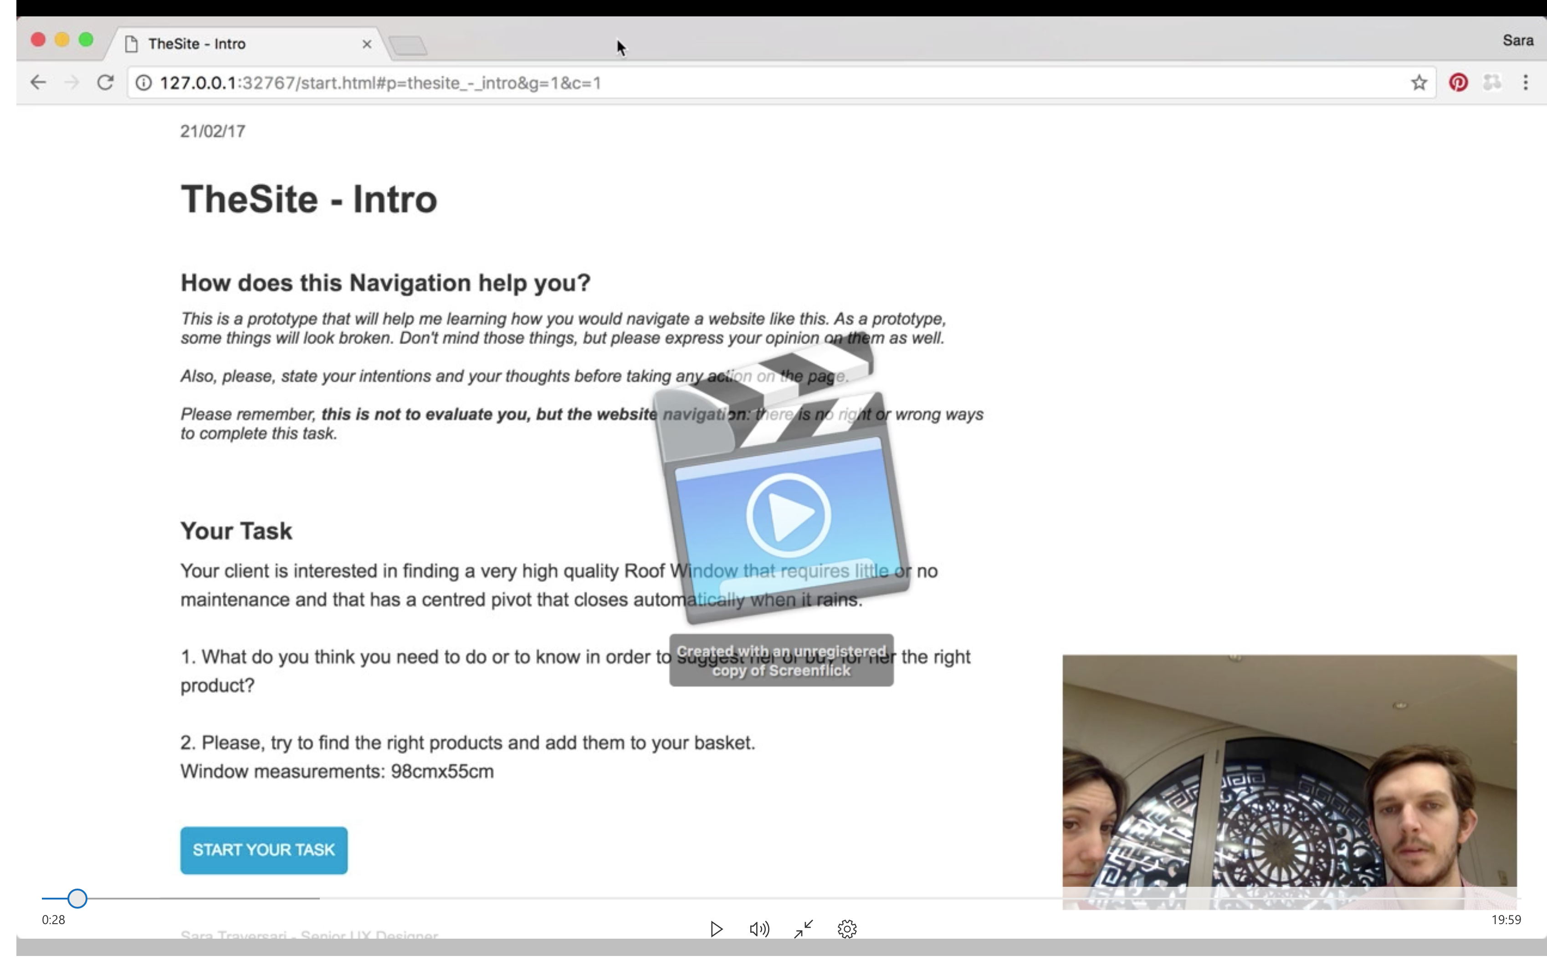1547x976 pixels.
Task: Reload the page with refresh icon
Action: pyautogui.click(x=105, y=82)
